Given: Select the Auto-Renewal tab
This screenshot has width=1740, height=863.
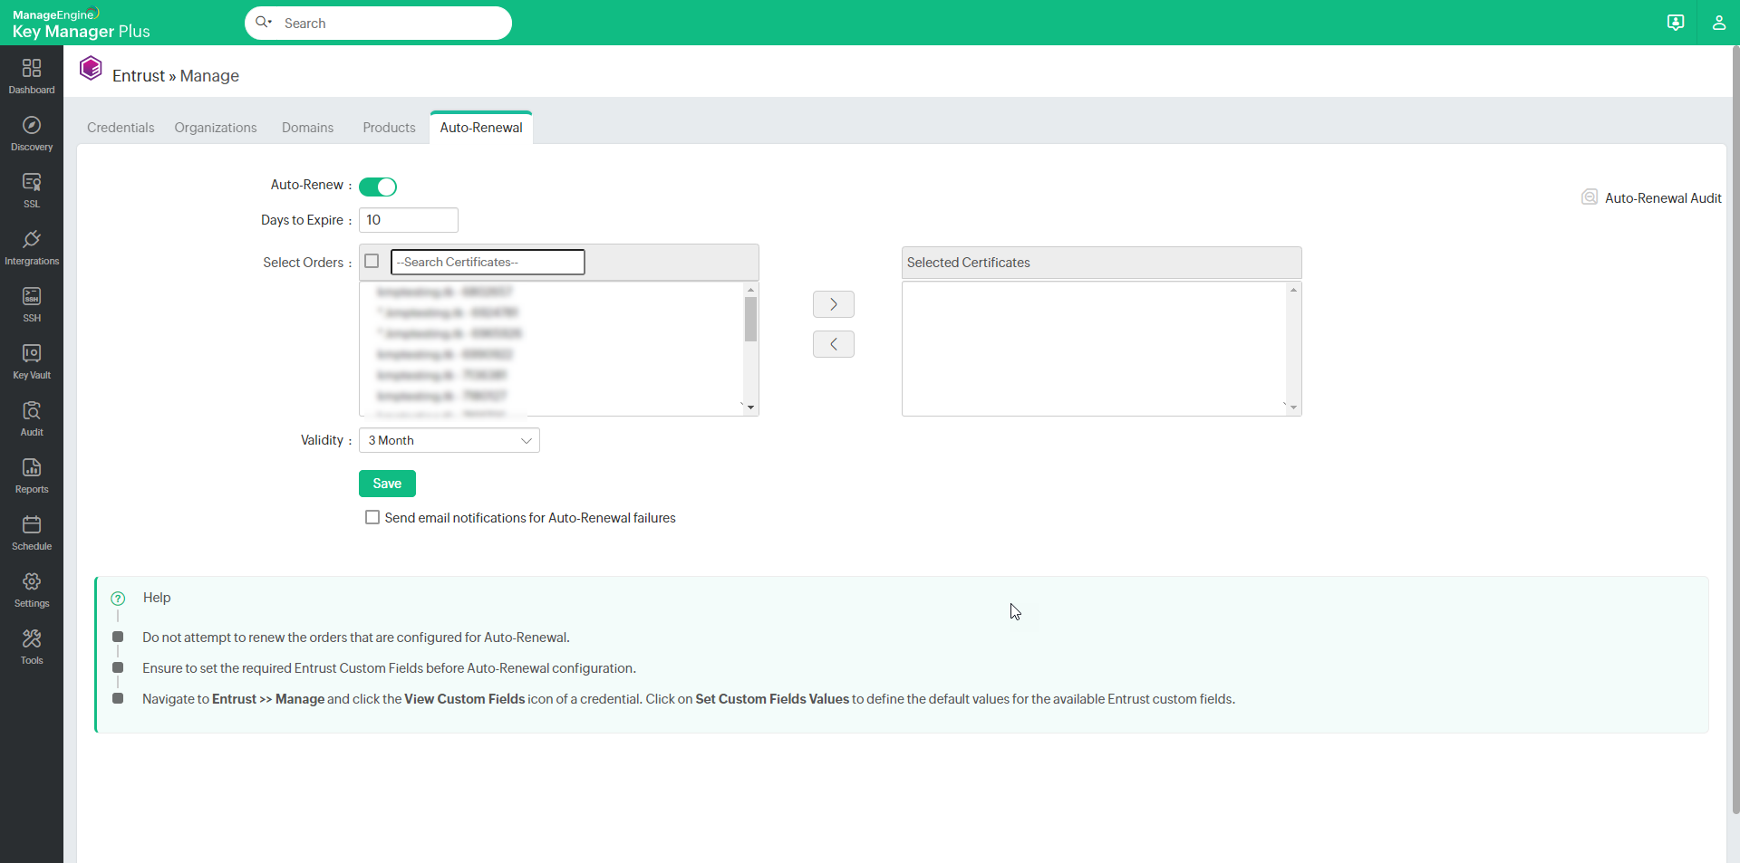Looking at the screenshot, I should pos(481,128).
